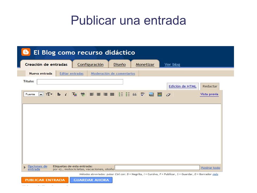
Task: Click the más shortcuts link
Action: pyautogui.click(x=215, y=174)
